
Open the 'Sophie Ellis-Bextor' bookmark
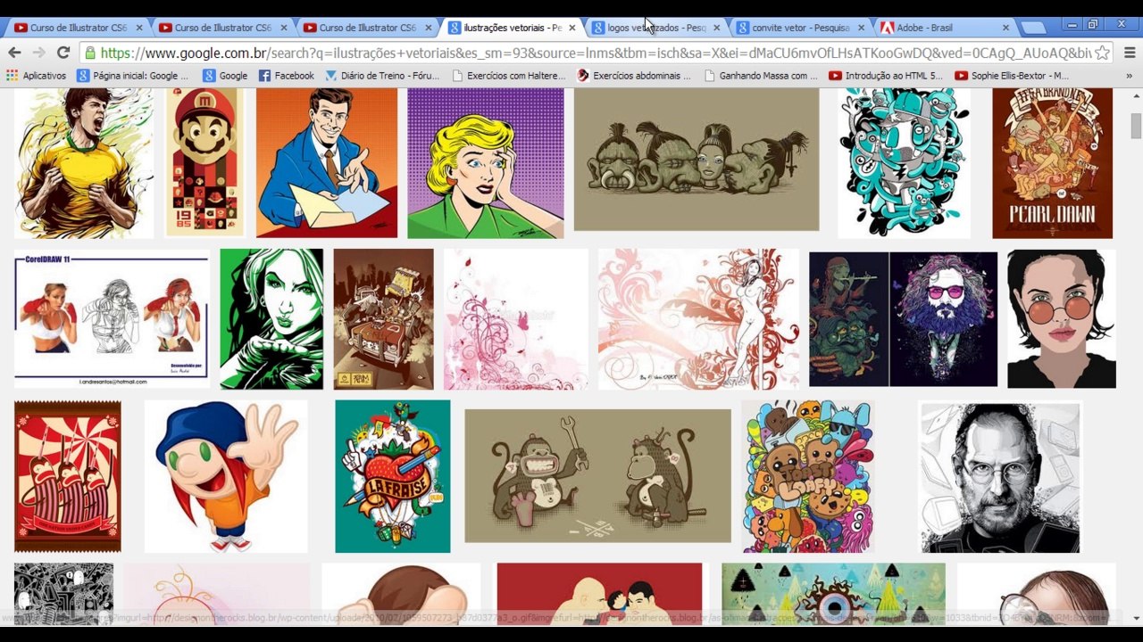tap(1012, 76)
